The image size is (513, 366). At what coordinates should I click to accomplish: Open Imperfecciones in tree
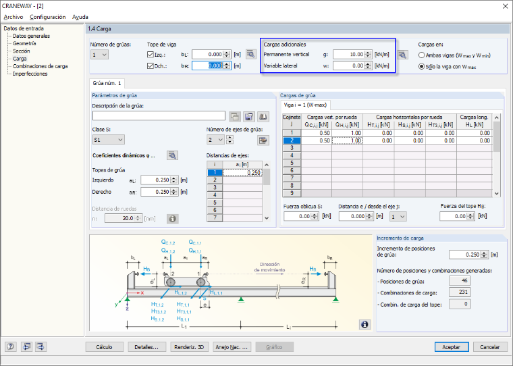pos(30,74)
